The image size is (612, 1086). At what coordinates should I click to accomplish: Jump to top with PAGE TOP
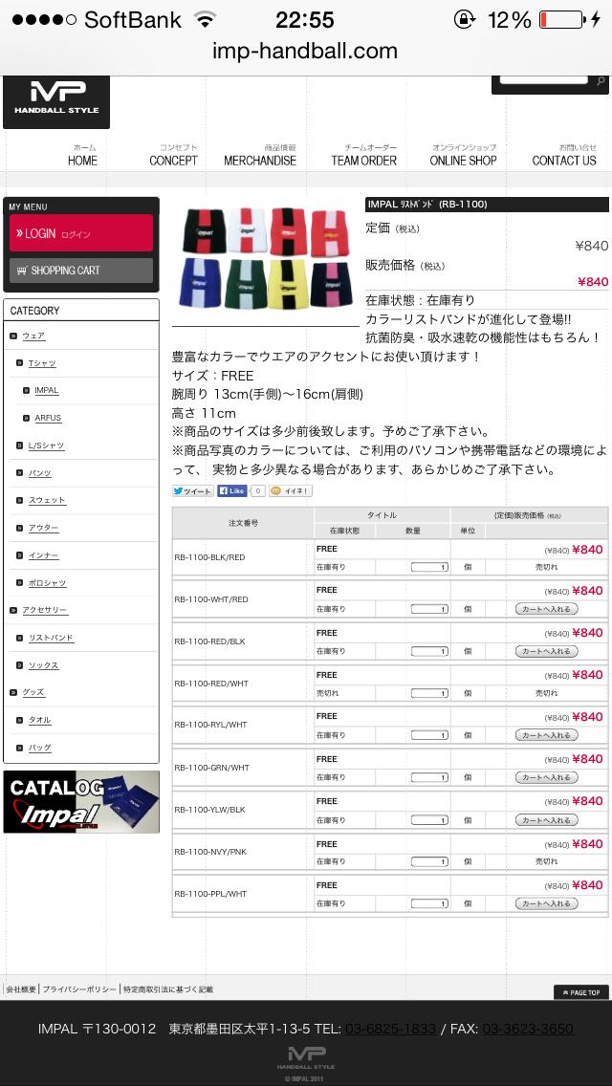click(x=580, y=992)
